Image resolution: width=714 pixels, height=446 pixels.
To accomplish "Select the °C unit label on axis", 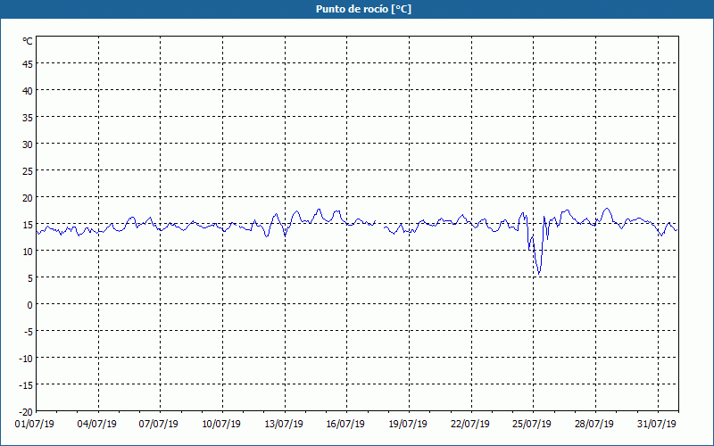I will [28, 41].
